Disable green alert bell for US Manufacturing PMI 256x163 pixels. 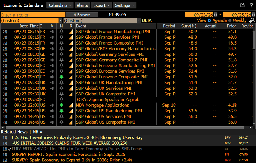pyautogui.click(x=62, y=111)
